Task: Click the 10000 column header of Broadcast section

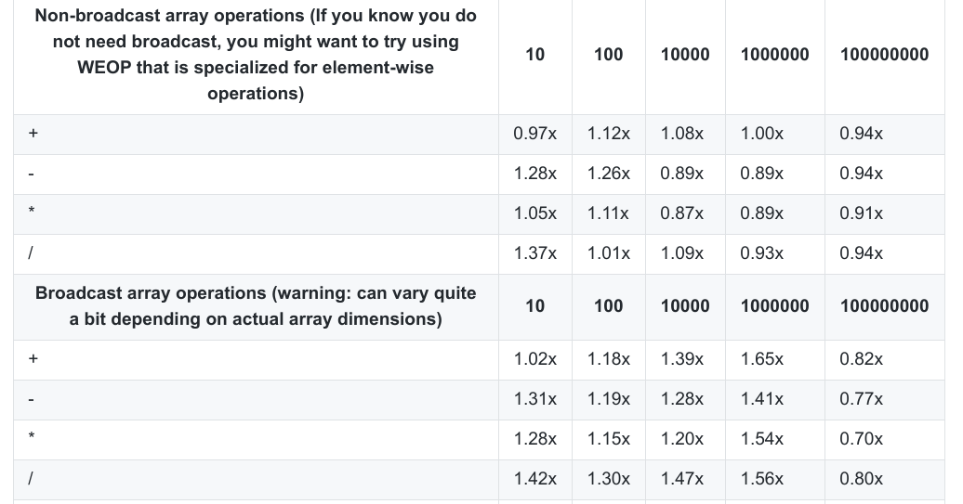Action: coord(685,306)
